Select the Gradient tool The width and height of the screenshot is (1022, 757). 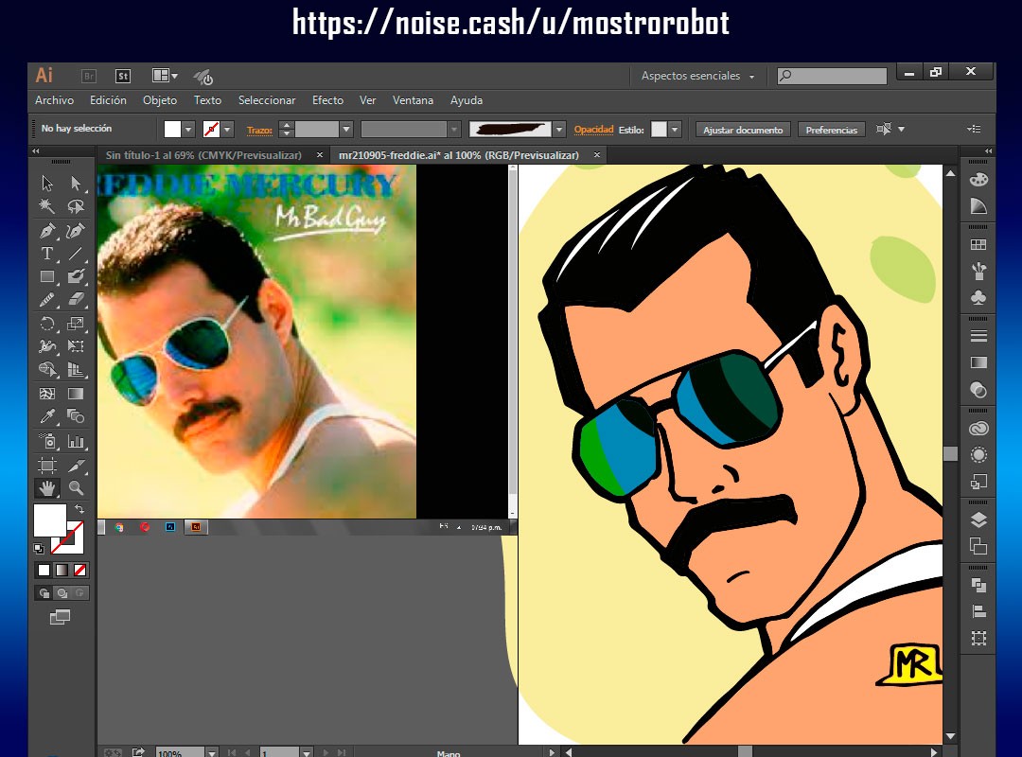point(76,394)
